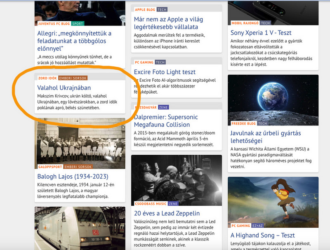
Task: Select ZENE tag on Rozsdagyár card
Action: tap(163, 107)
